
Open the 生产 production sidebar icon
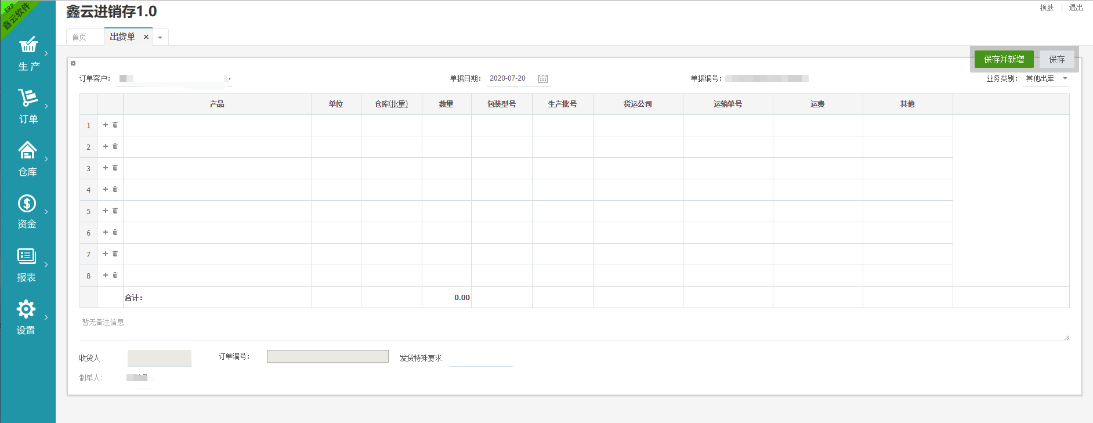coord(28,45)
